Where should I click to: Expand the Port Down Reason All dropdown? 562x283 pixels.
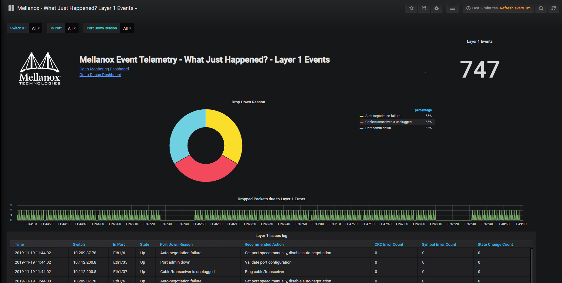tap(127, 28)
